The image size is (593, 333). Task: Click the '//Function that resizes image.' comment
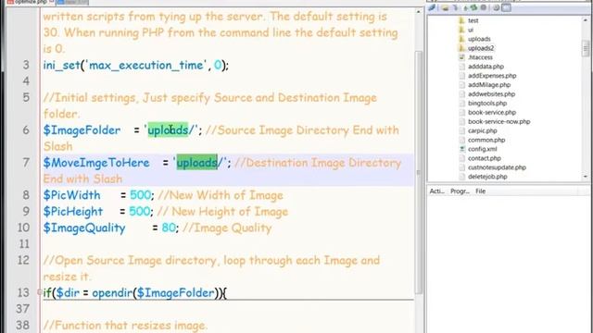[x=125, y=325]
